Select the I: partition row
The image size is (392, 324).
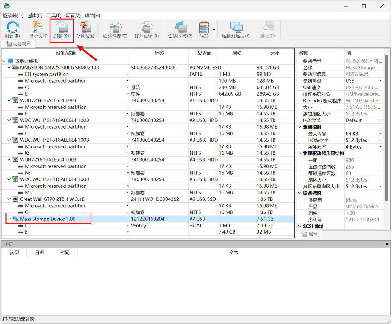[147, 232]
